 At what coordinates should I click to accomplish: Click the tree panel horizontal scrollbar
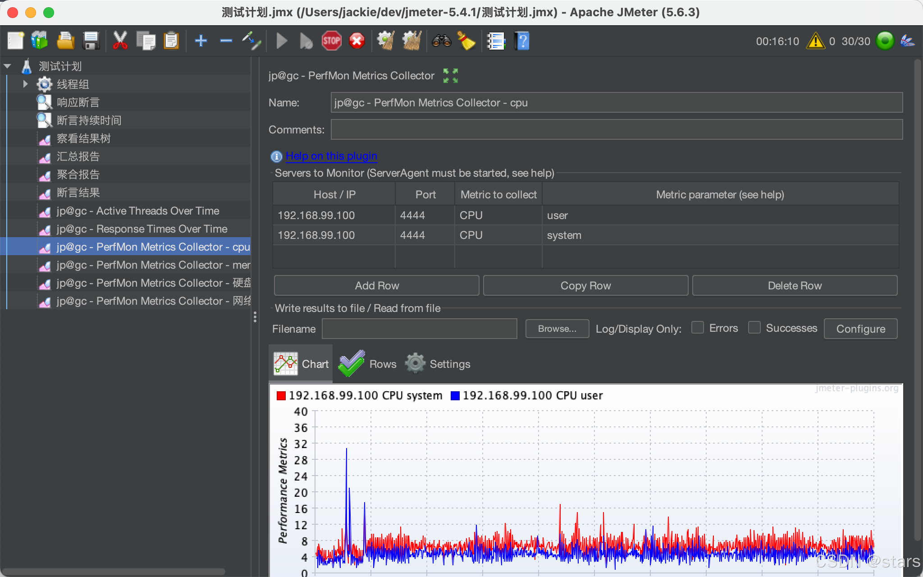tap(113, 572)
